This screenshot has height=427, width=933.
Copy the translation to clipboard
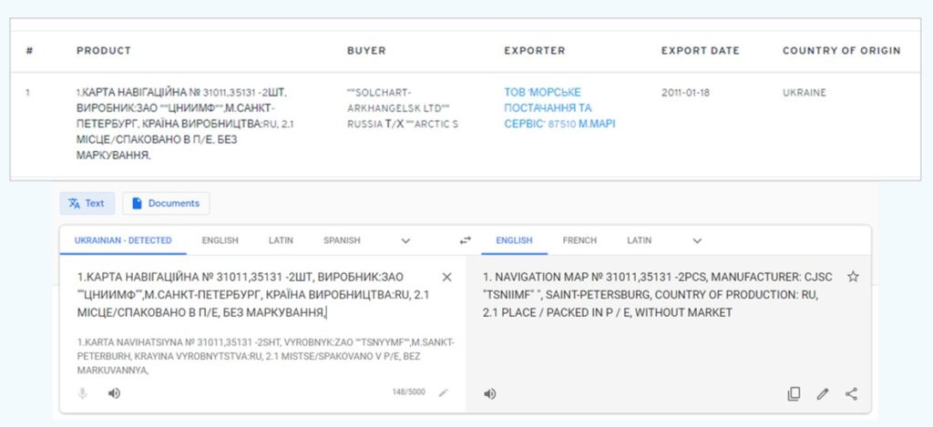(x=794, y=393)
